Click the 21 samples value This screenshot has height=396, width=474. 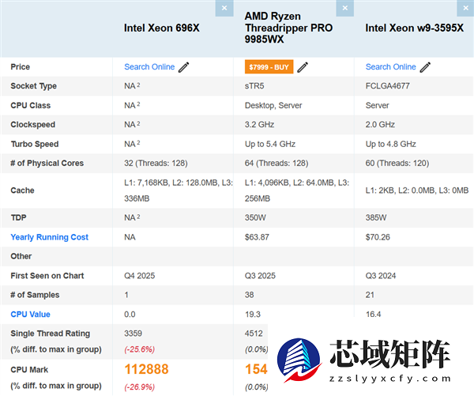[370, 295]
